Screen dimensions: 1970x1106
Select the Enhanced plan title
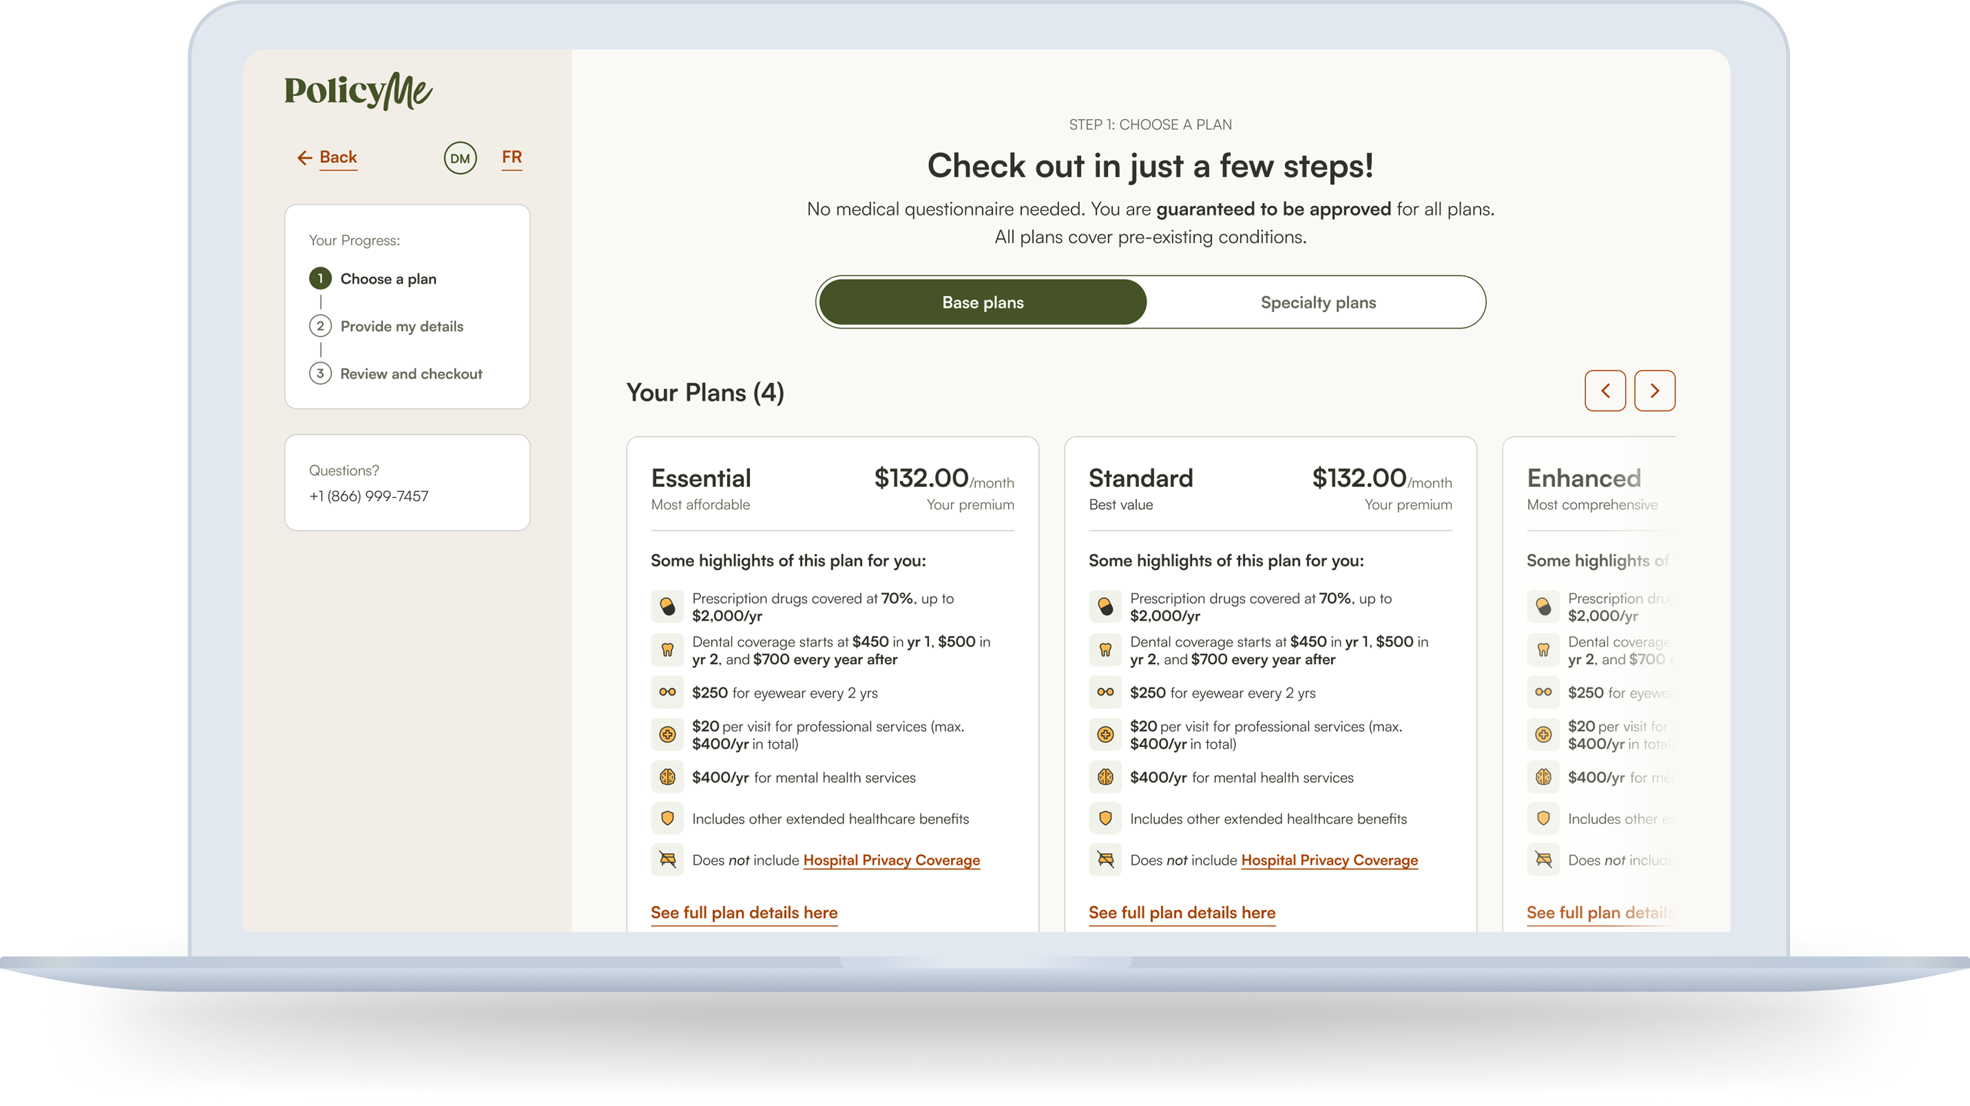pyautogui.click(x=1584, y=479)
